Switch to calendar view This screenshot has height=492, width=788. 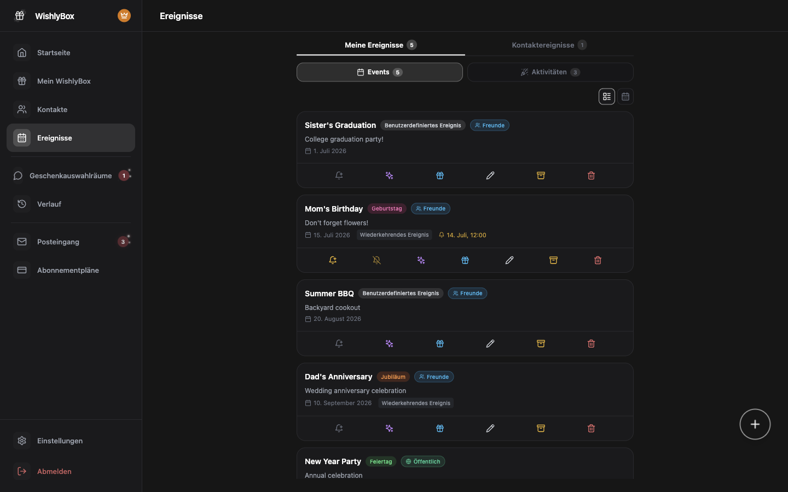coord(625,97)
